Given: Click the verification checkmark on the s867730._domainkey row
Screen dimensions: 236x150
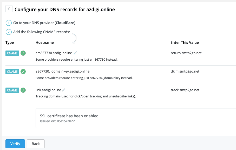Looking at the screenshot, I should tap(23, 72).
